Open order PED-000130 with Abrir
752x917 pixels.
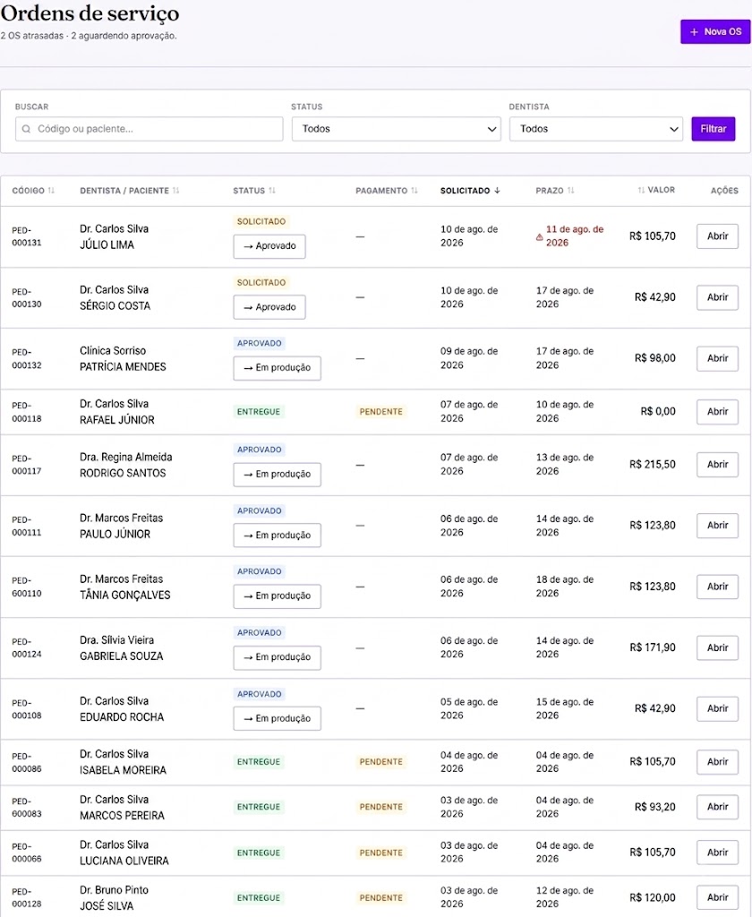coord(717,297)
